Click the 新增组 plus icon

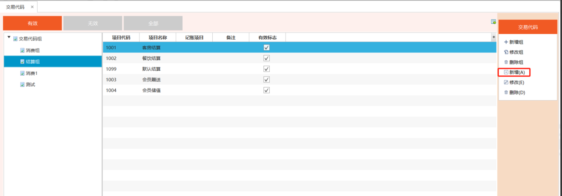point(506,42)
